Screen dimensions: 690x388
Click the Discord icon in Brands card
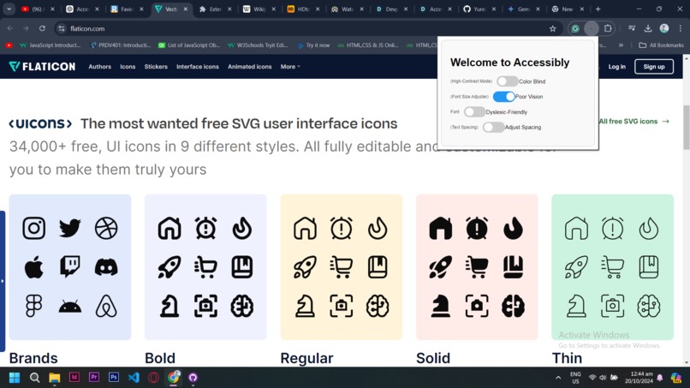click(x=106, y=267)
